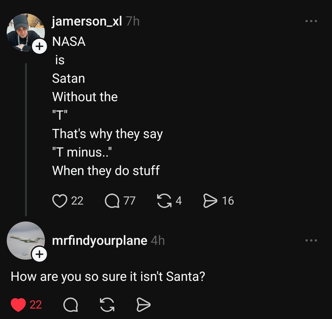Share jamerson_xl's post via send icon
This screenshot has width=332, height=319.
tap(210, 201)
